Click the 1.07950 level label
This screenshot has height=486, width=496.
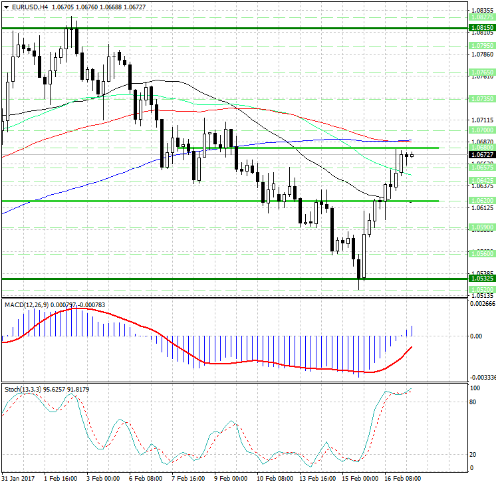pos(482,46)
